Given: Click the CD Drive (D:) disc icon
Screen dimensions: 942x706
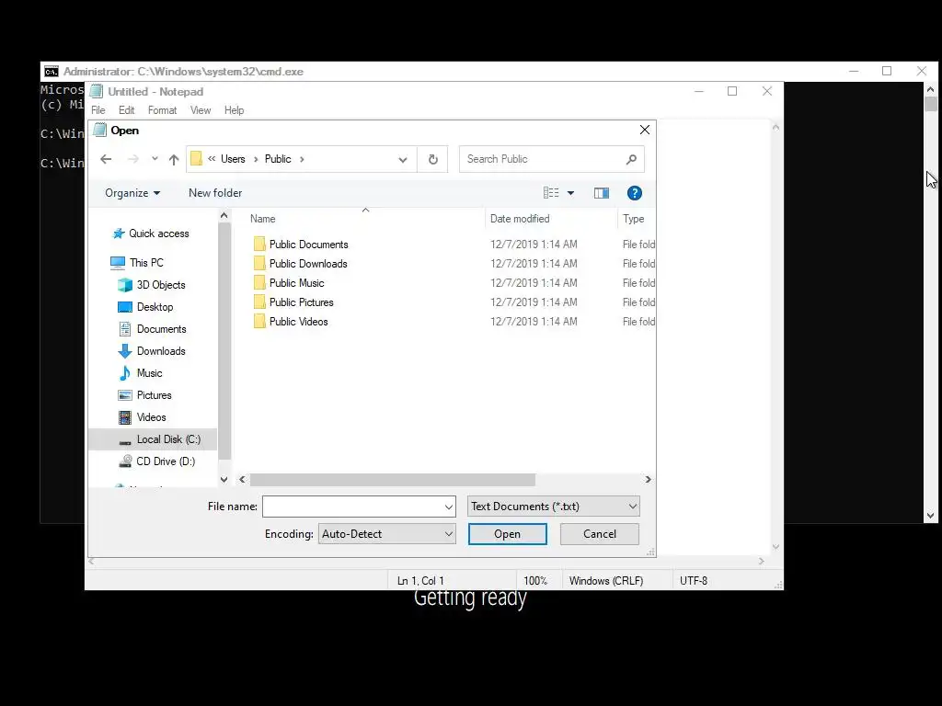Looking at the screenshot, I should click(x=125, y=461).
